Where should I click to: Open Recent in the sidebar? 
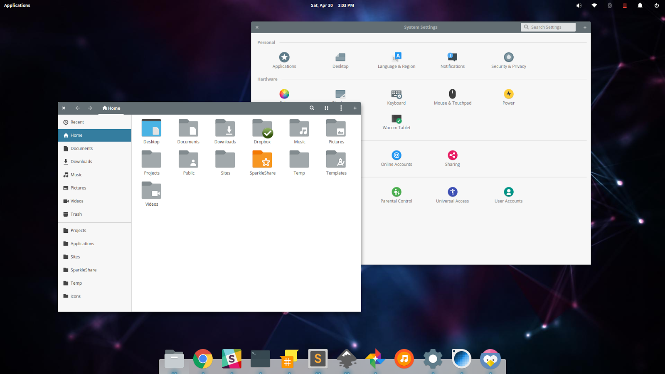coord(95,122)
